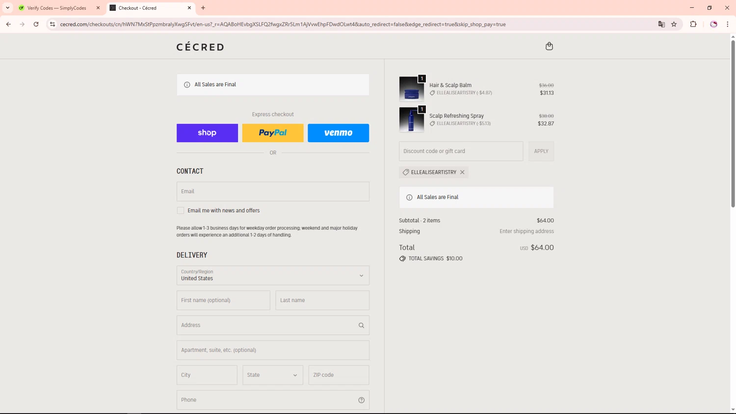Click the info icon in left sales notice
The width and height of the screenshot is (736, 414).
point(187,85)
